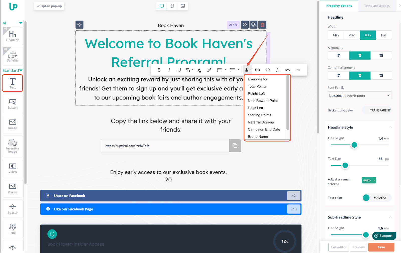The image size is (401, 253).
Task: Redo the last edit
Action: (x=297, y=70)
